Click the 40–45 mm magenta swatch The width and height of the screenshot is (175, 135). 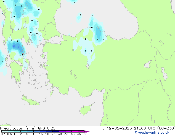point(75,131)
